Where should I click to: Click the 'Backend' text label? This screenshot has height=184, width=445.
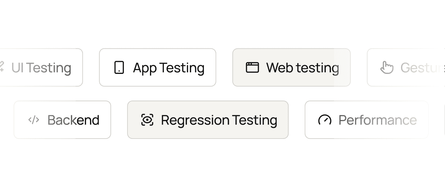[x=73, y=120]
